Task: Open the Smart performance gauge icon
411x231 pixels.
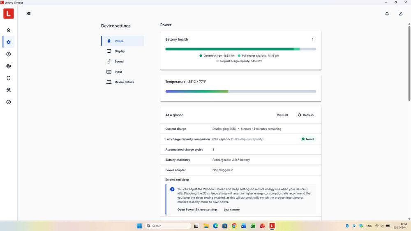Action: (x=8, y=66)
